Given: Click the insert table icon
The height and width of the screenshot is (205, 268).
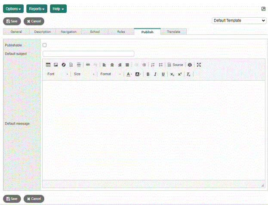Looking at the screenshot, I should (48, 65).
